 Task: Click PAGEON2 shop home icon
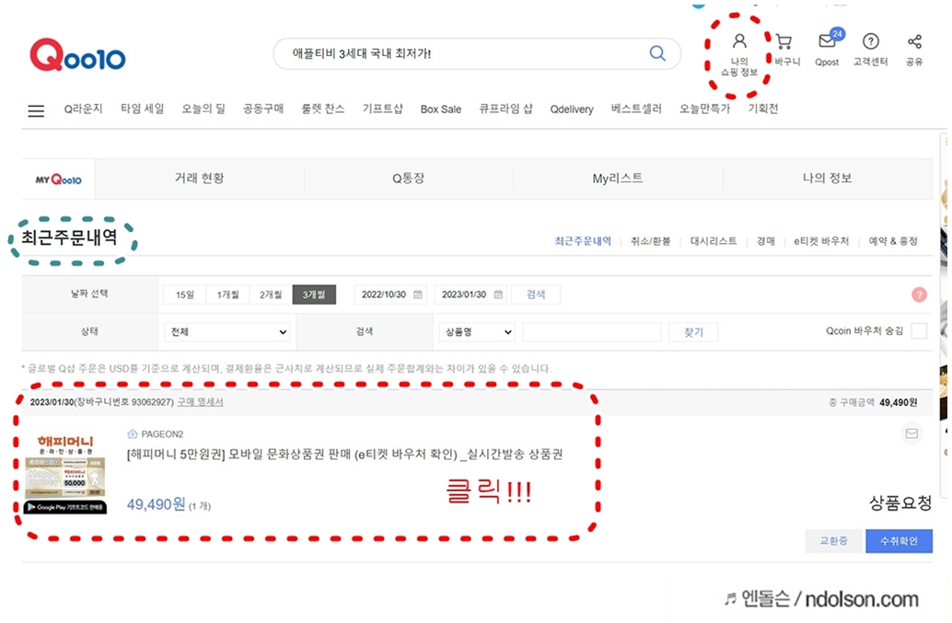point(133,433)
